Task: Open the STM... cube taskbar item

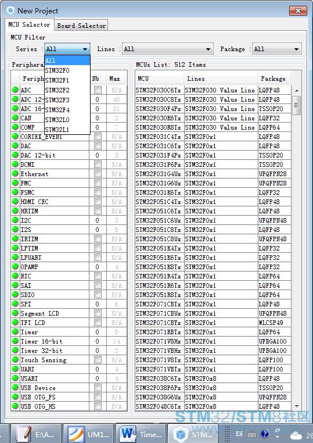Action: [192, 434]
